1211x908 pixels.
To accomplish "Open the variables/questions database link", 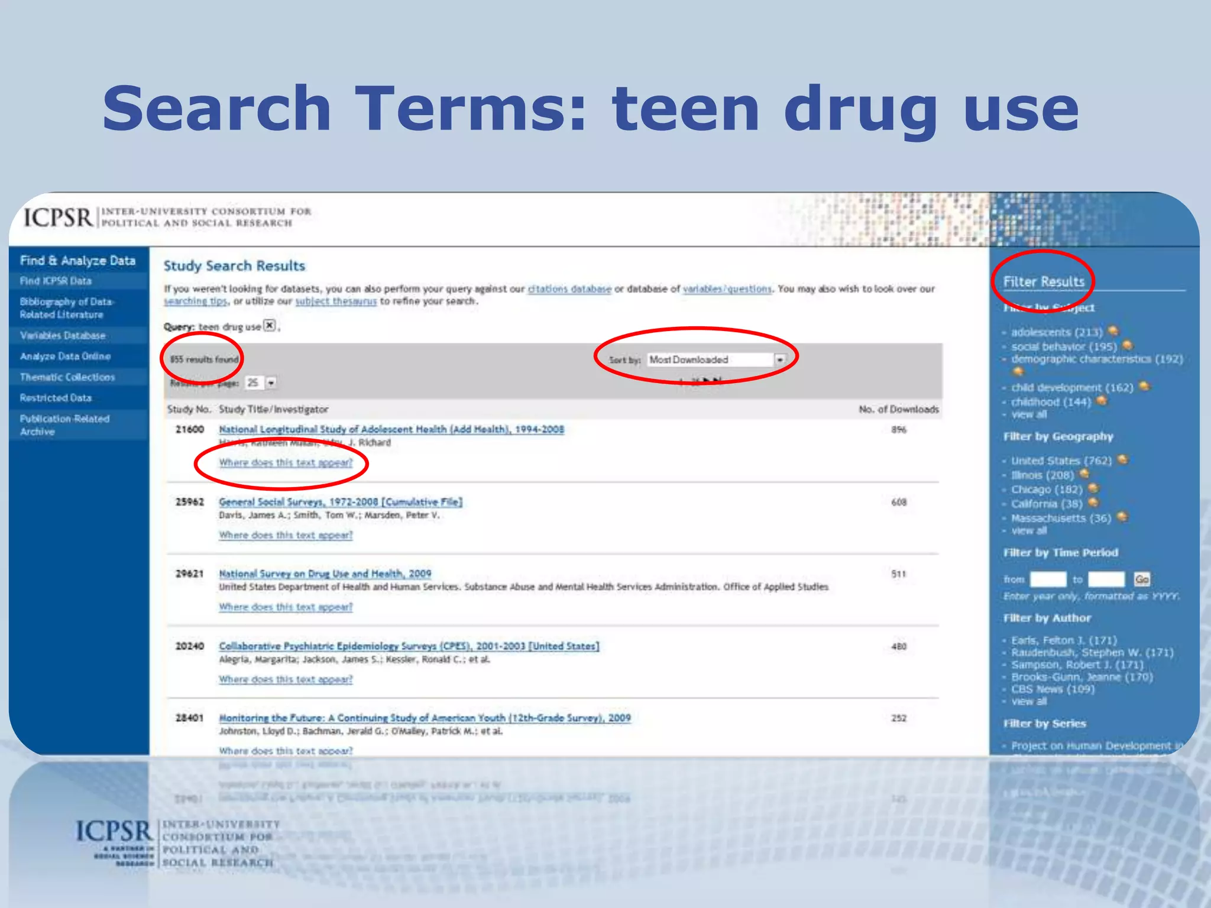I will click(x=727, y=288).
